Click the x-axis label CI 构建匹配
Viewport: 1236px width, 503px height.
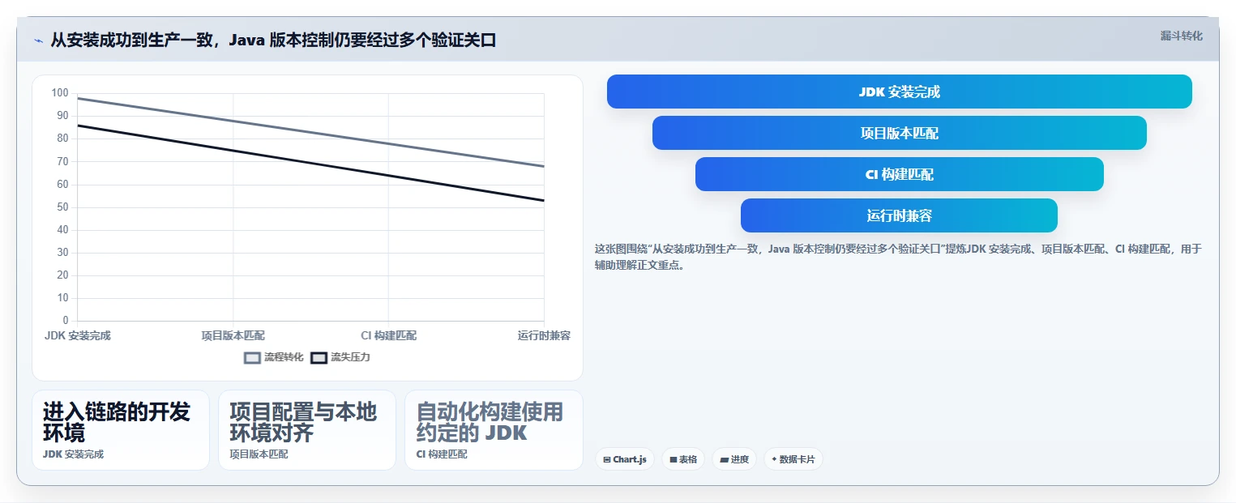click(388, 335)
